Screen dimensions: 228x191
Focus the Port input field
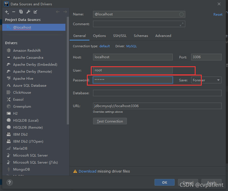pyautogui.click(x=206, y=57)
